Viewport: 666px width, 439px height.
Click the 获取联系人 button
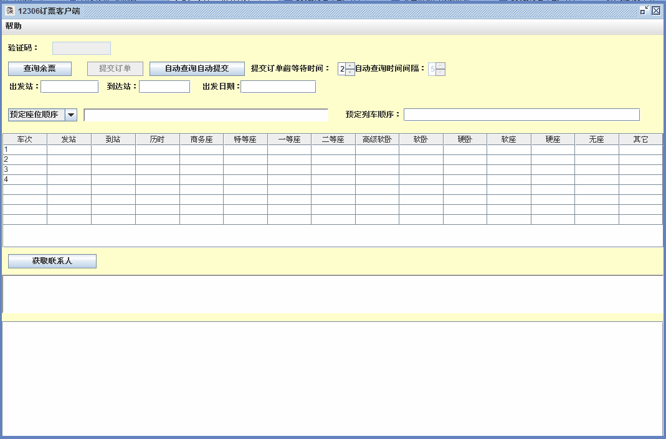tap(52, 261)
